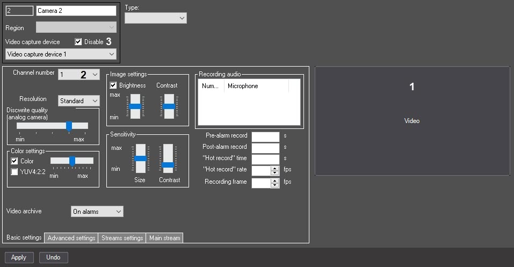Switch to the Advanced settings tab
The height and width of the screenshot is (267, 514).
pyautogui.click(x=71, y=238)
